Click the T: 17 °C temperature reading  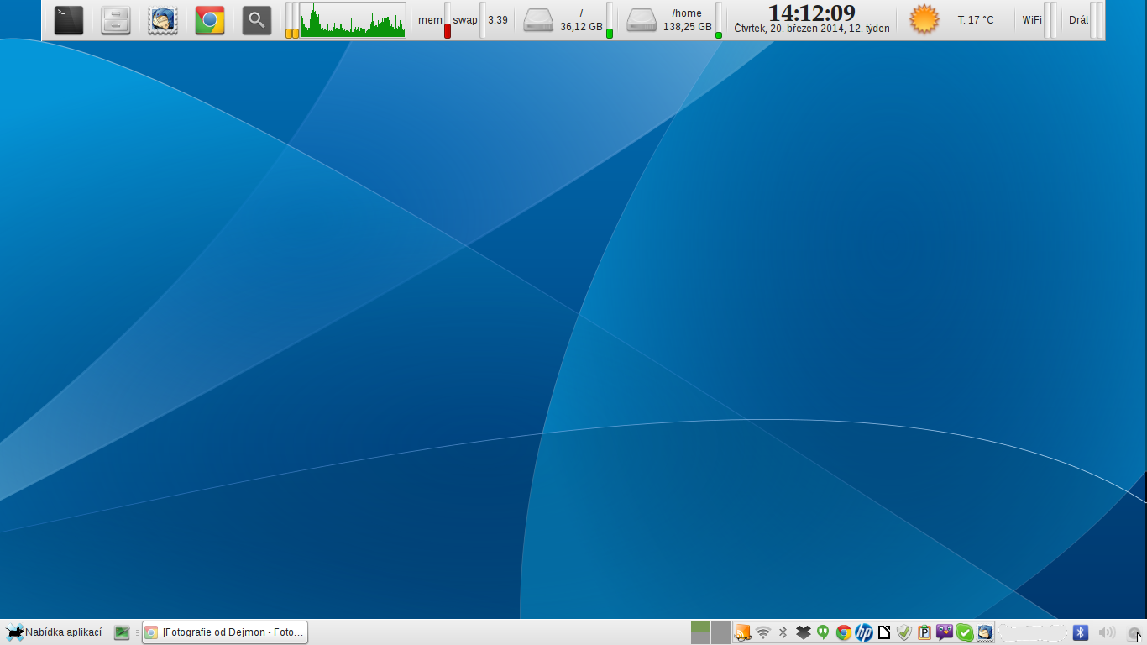976,20
